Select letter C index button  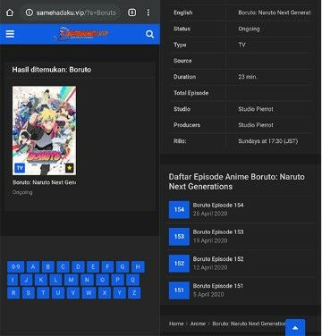(63, 266)
